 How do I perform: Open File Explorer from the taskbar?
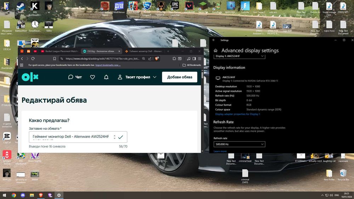point(32,195)
